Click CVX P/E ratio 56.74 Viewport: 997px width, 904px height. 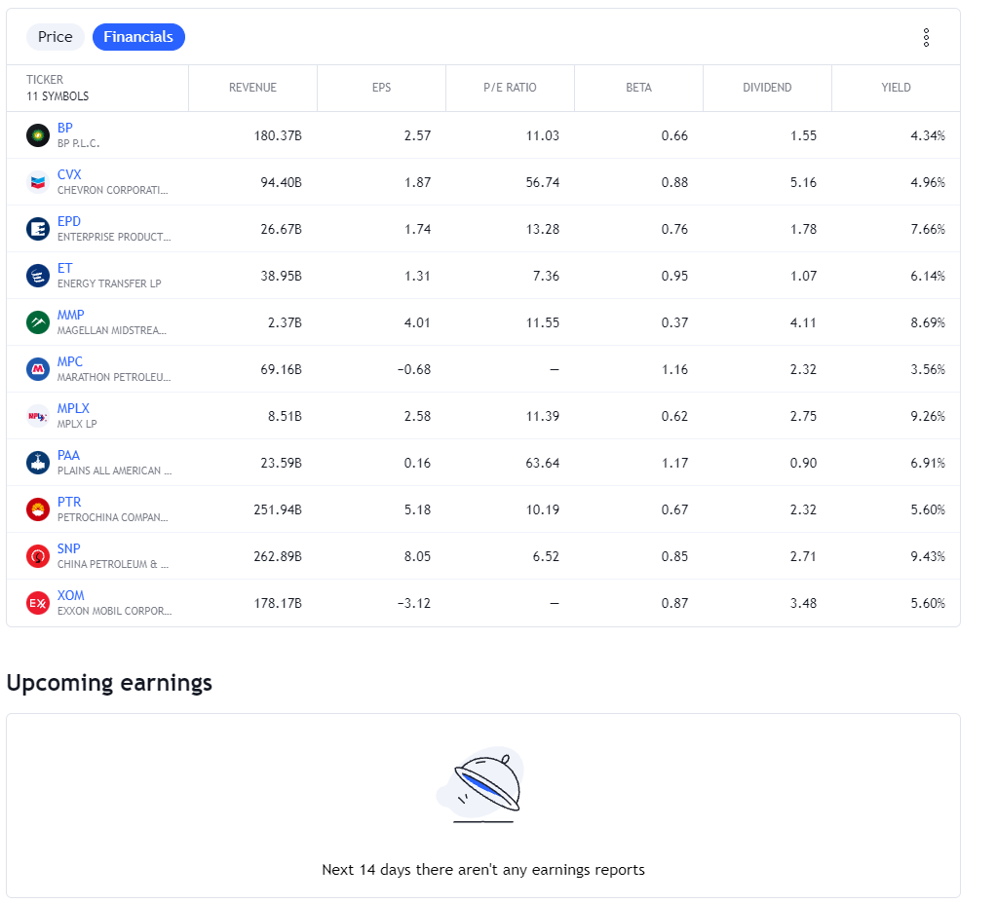[543, 182]
